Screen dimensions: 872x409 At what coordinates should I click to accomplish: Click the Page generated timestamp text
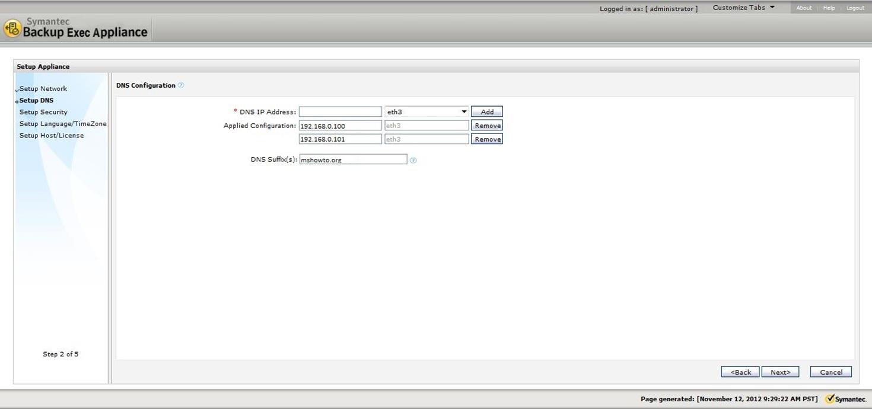[729, 399]
